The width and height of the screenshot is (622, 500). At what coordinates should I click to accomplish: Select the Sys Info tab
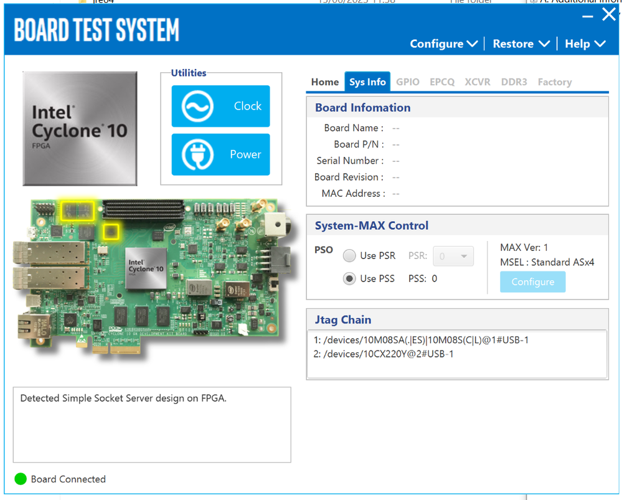pyautogui.click(x=367, y=82)
